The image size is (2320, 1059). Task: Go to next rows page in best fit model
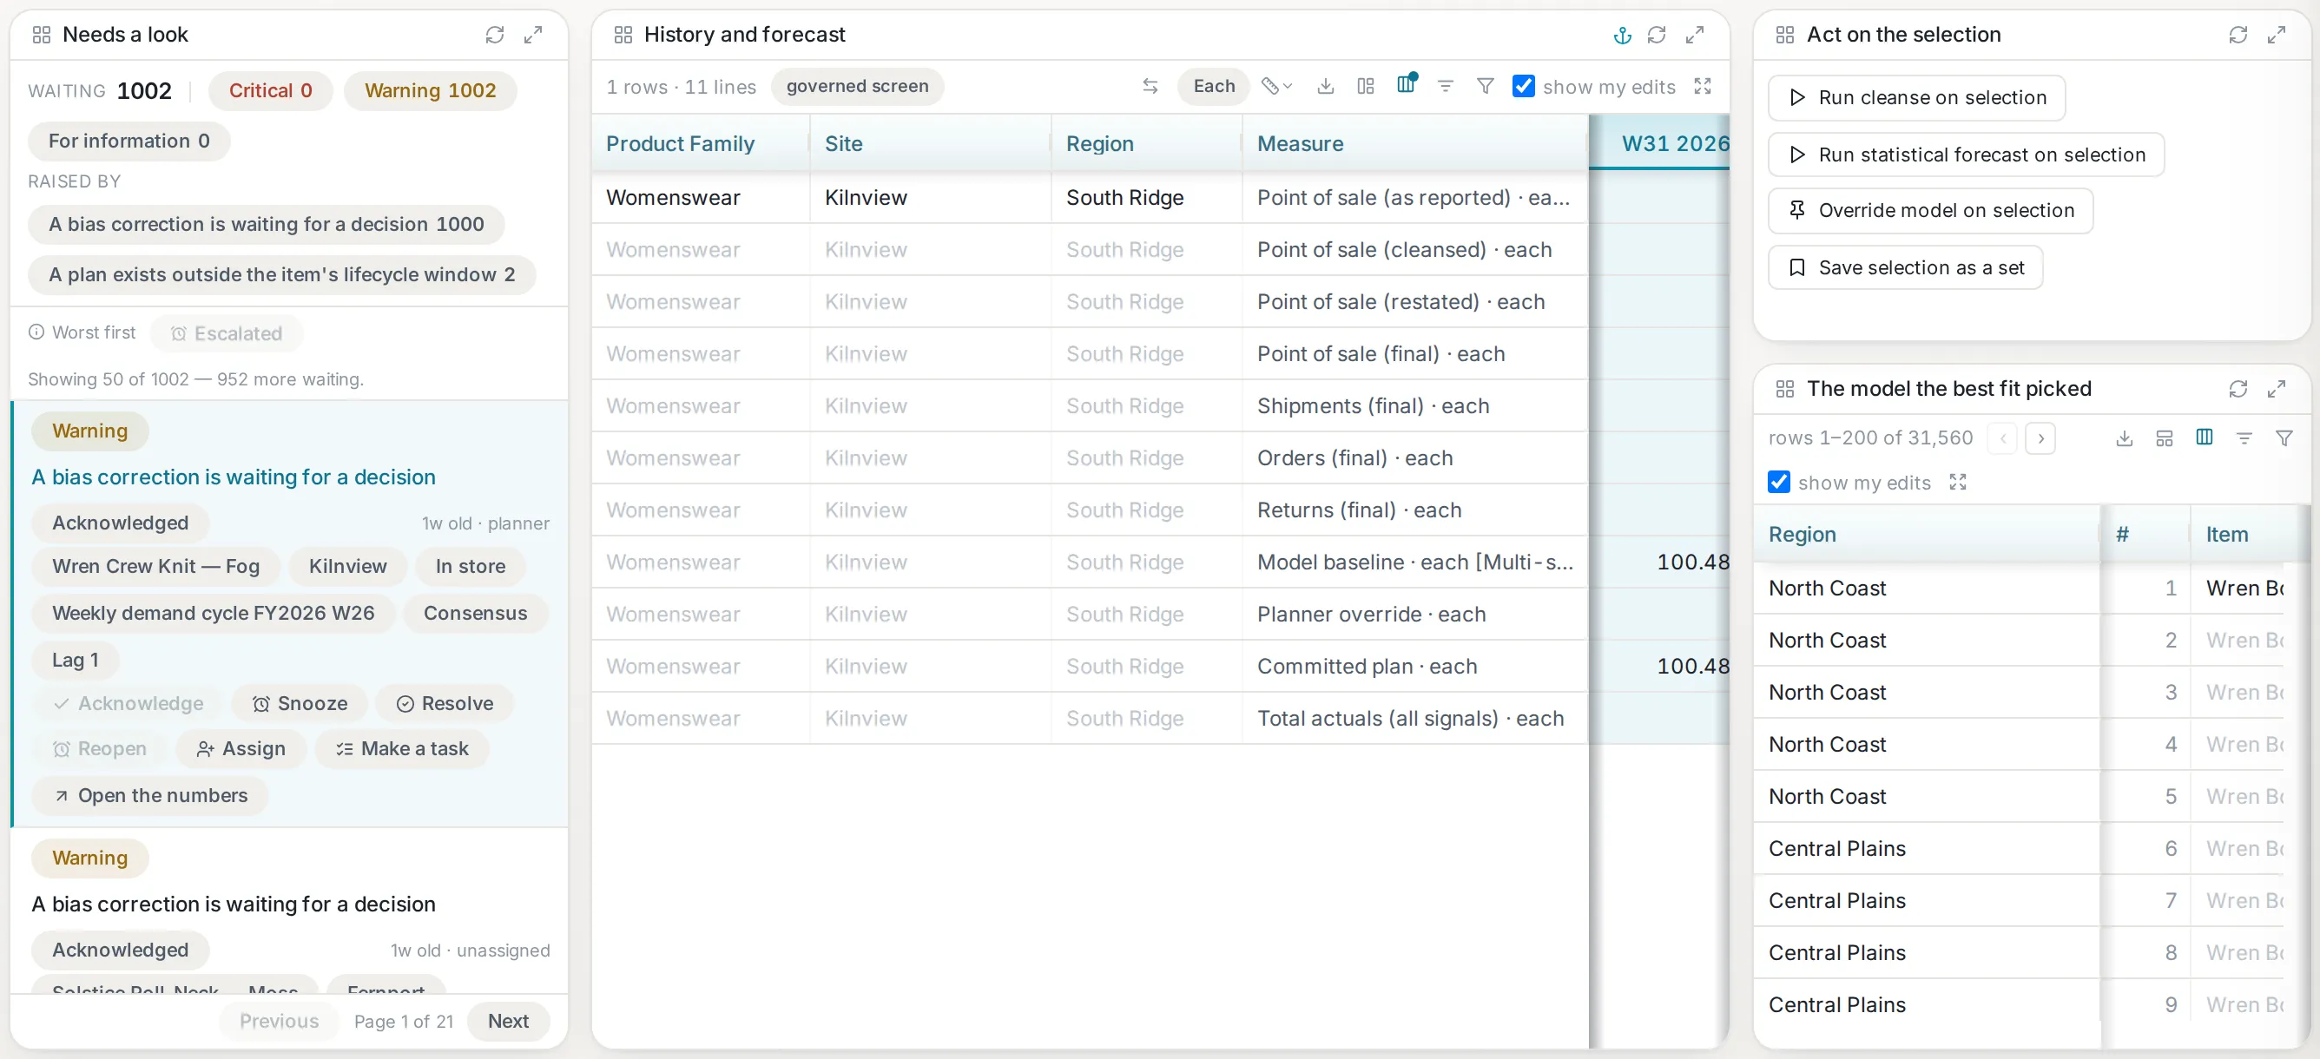pyautogui.click(x=2040, y=438)
